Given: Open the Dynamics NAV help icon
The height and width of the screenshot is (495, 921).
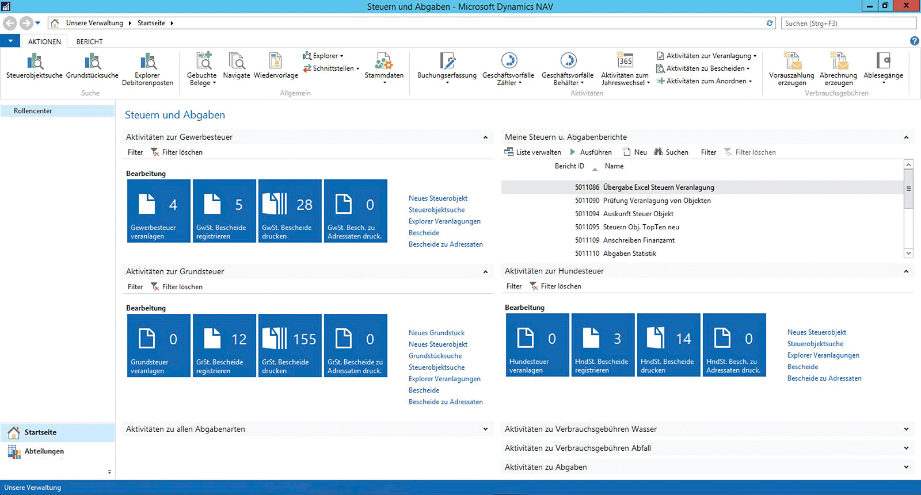Looking at the screenshot, I should pyautogui.click(x=914, y=41).
